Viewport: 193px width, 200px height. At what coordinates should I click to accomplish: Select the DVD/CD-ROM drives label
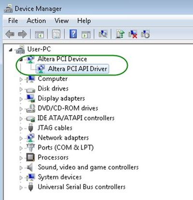(x=68, y=108)
